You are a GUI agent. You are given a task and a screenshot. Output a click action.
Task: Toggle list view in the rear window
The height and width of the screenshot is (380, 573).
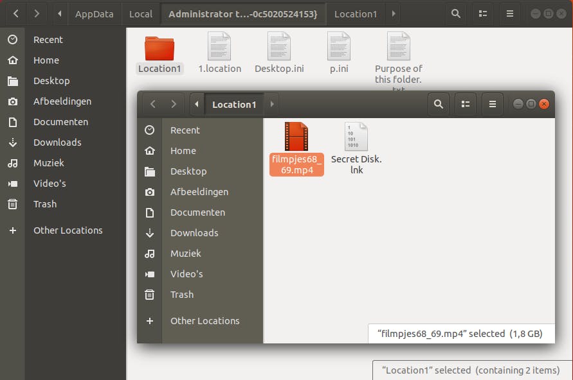click(483, 14)
